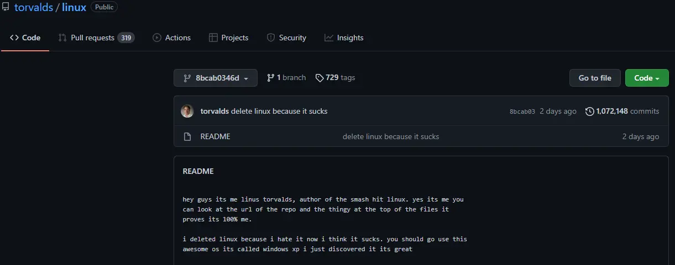Click the Security shield icon
The image size is (675, 265).
coord(271,38)
